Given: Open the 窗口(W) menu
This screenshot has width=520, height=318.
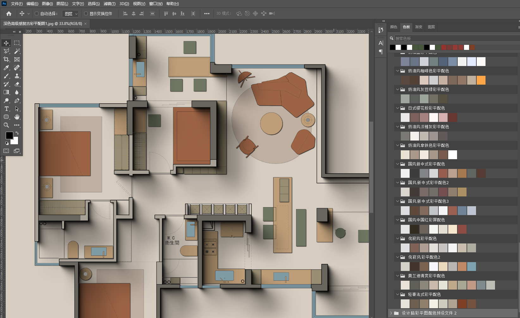Looking at the screenshot, I should (156, 4).
